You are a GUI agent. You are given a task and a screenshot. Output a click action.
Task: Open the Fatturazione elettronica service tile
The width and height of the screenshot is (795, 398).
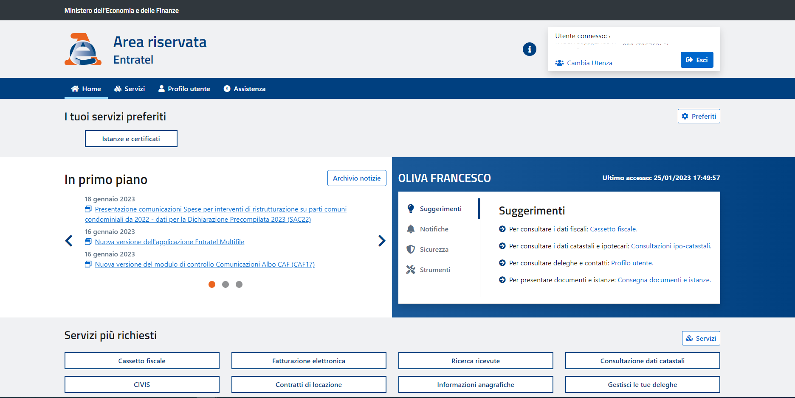click(309, 361)
